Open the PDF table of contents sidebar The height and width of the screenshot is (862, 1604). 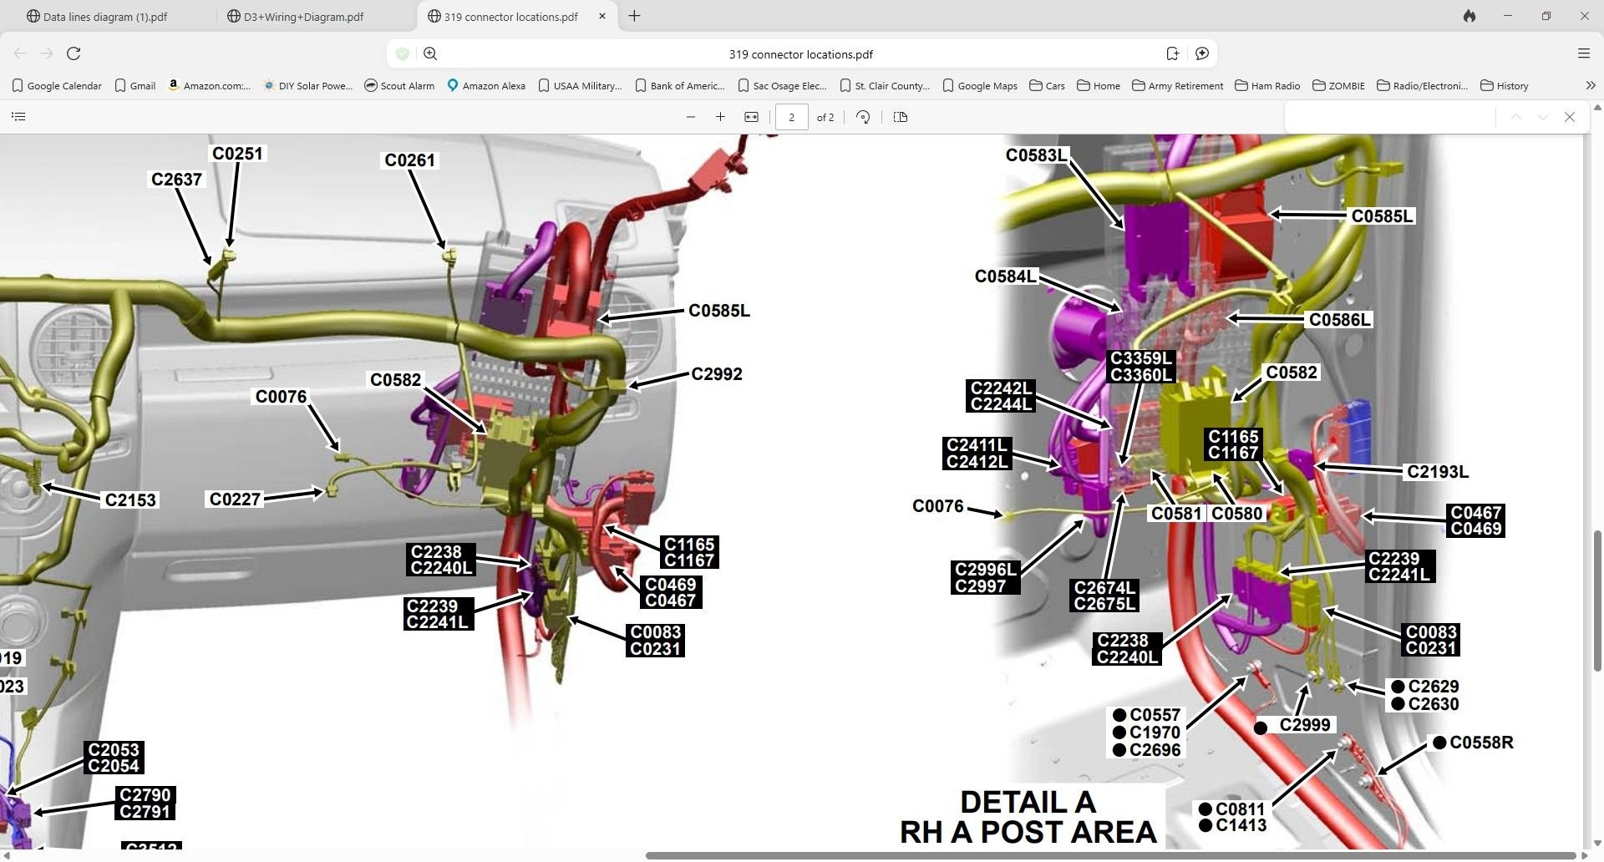pos(18,117)
